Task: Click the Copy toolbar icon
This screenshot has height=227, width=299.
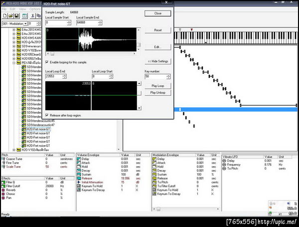Action: tap(38, 15)
